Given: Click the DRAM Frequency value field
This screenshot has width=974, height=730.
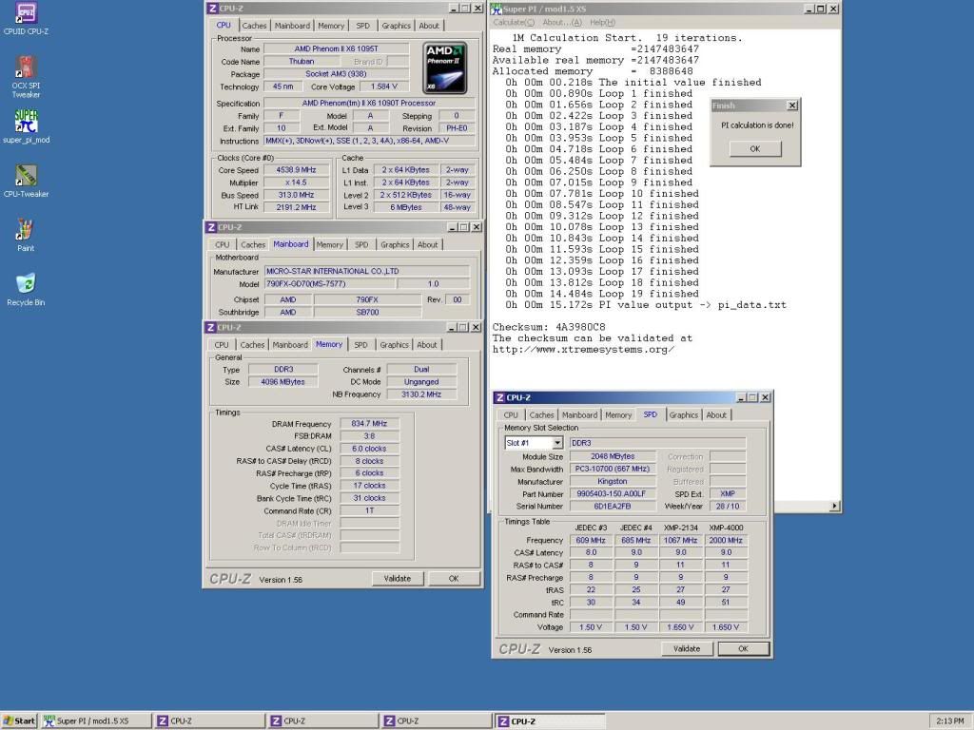Looking at the screenshot, I should point(369,424).
